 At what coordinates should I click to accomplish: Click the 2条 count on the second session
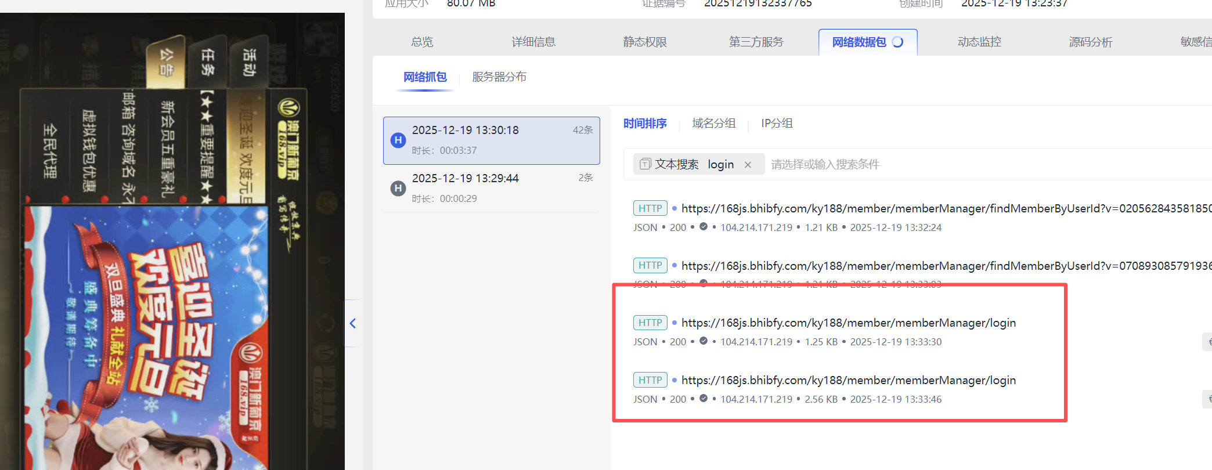(x=586, y=178)
